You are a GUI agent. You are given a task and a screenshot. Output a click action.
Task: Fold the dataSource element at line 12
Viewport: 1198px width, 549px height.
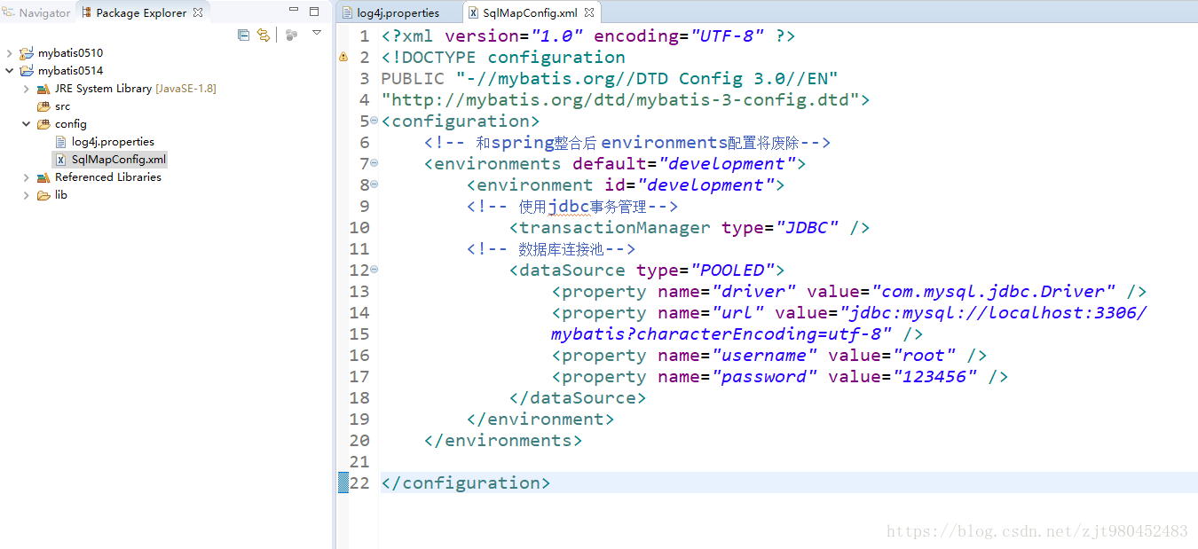[x=374, y=270]
